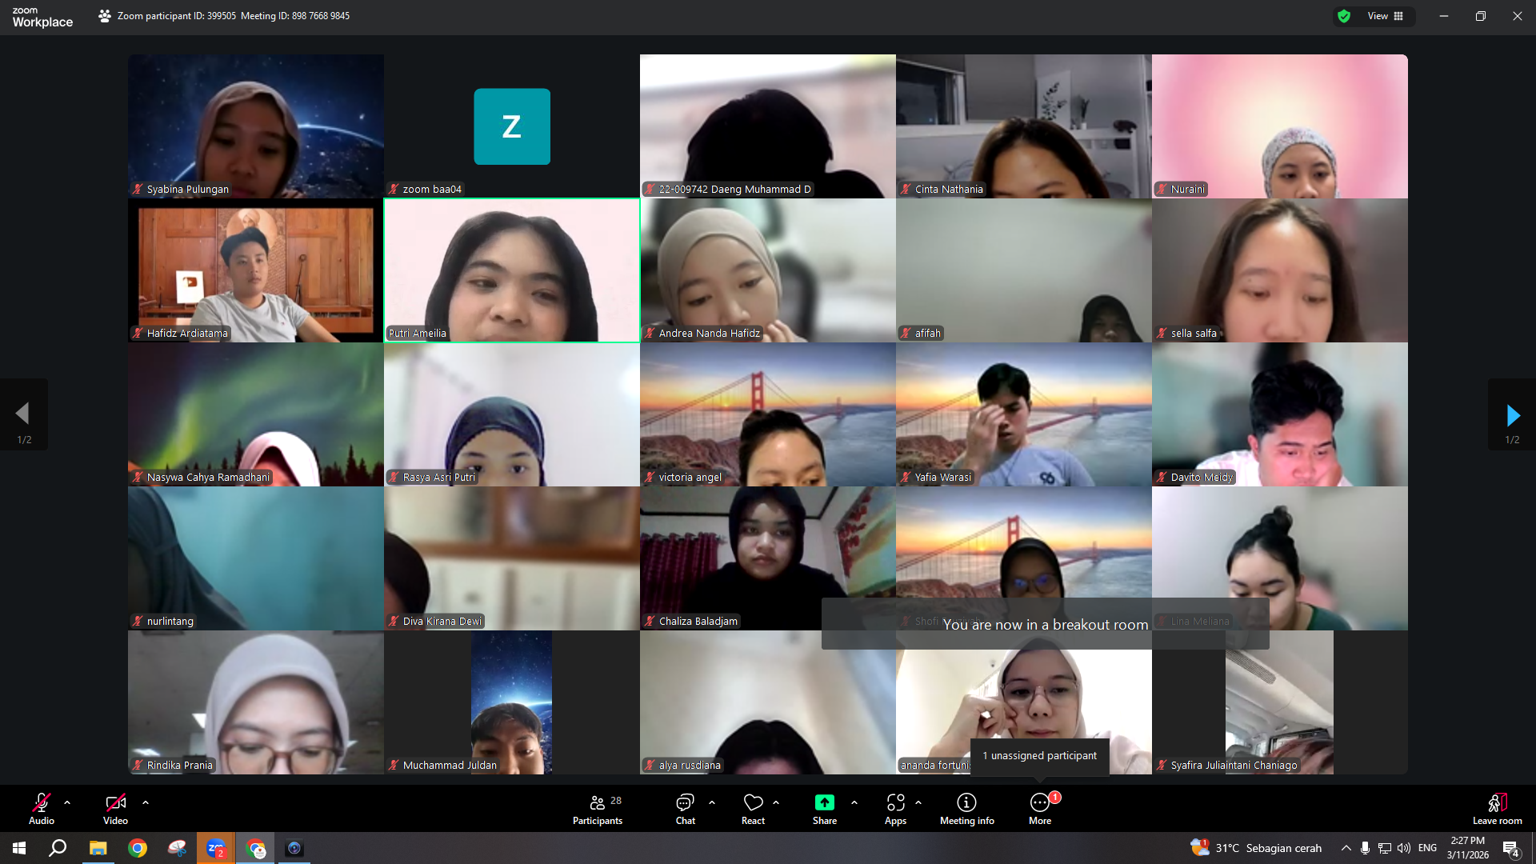This screenshot has width=1536, height=864.
Task: Open the Windows notification center
Action: pos(1511,849)
